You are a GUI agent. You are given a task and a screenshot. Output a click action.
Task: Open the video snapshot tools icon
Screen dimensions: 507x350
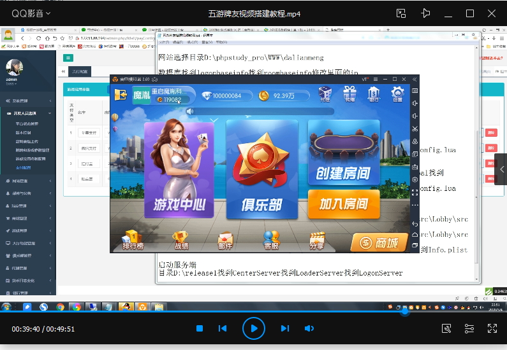pyautogui.click(x=446, y=329)
